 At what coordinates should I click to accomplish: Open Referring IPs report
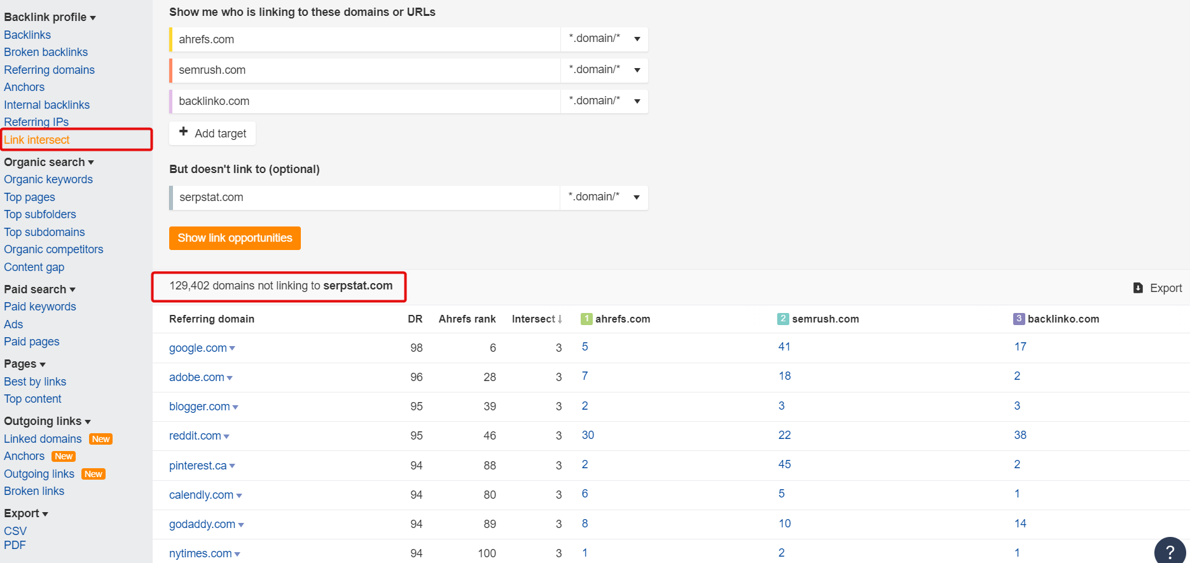[x=36, y=122]
